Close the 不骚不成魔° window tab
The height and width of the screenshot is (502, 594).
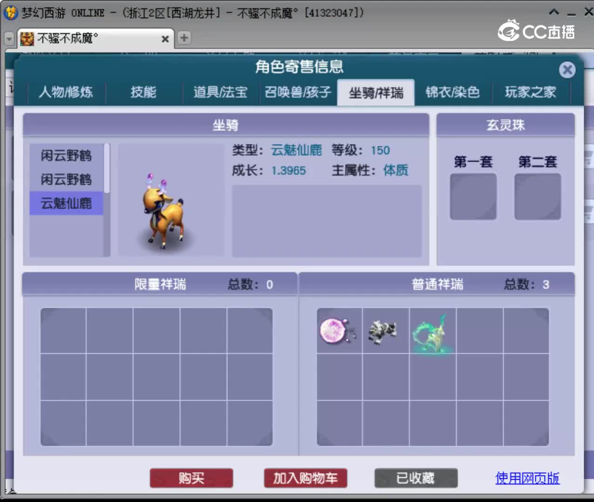point(165,39)
